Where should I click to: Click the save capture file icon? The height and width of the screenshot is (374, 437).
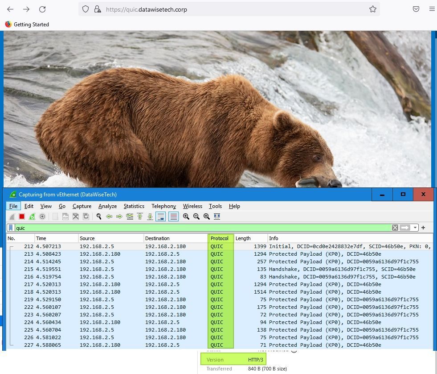pos(65,216)
